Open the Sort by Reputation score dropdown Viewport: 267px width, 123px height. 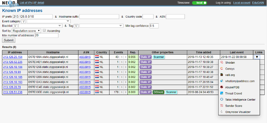pyautogui.click(x=26, y=31)
